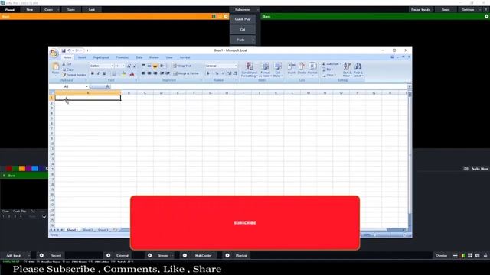Click the gear icon beside PlayList in vMix
This screenshot has width=490, height=275.
[227, 255]
